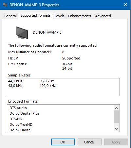This screenshot has width=131, height=148.
Task: Click the Cancel button
Action: (x=89, y=142)
